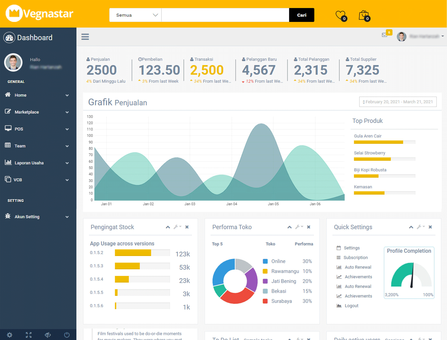Click the VCB copy icon in sidebar
The image size is (447, 340).
(8, 180)
